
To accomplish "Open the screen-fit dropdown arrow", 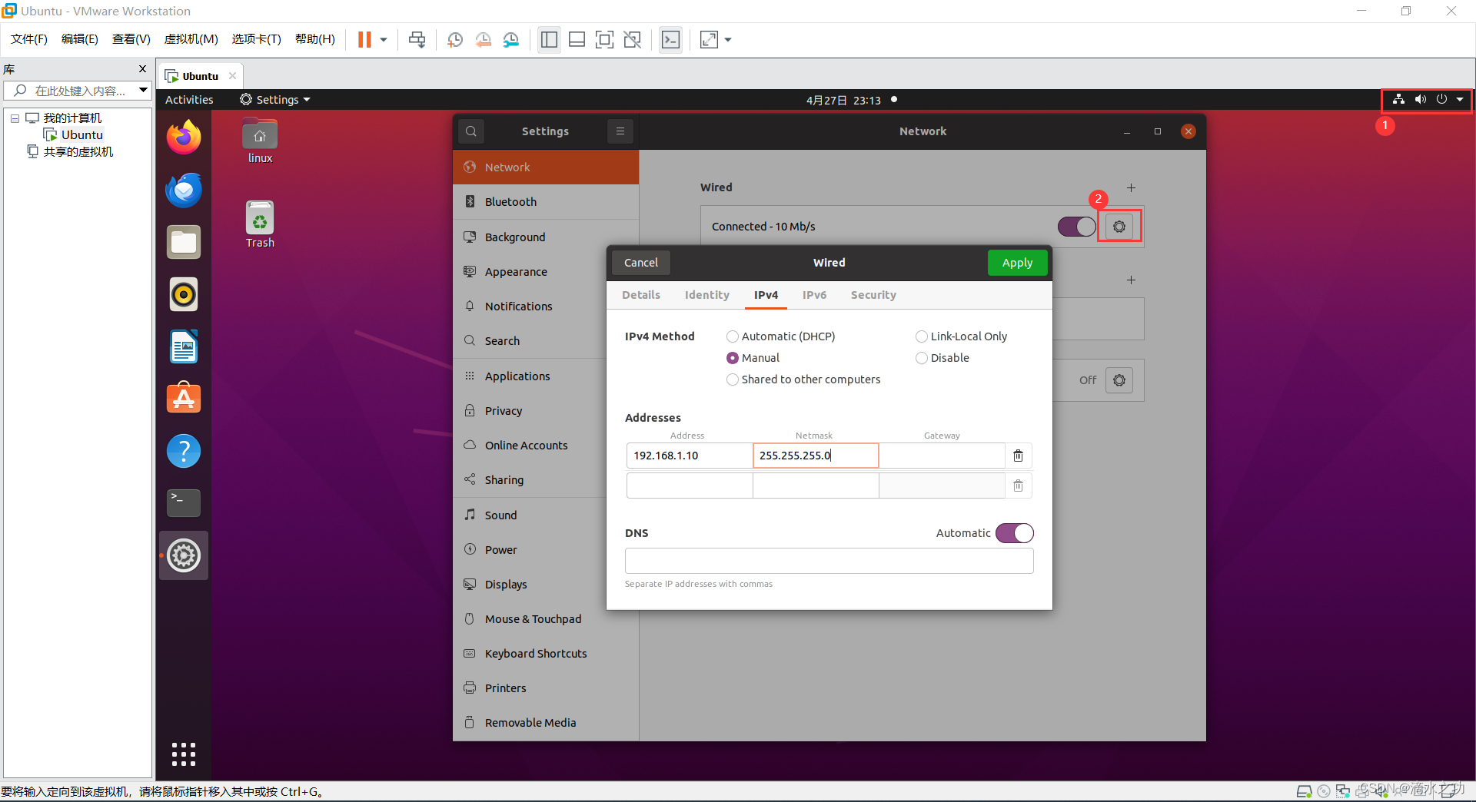I will tap(727, 39).
